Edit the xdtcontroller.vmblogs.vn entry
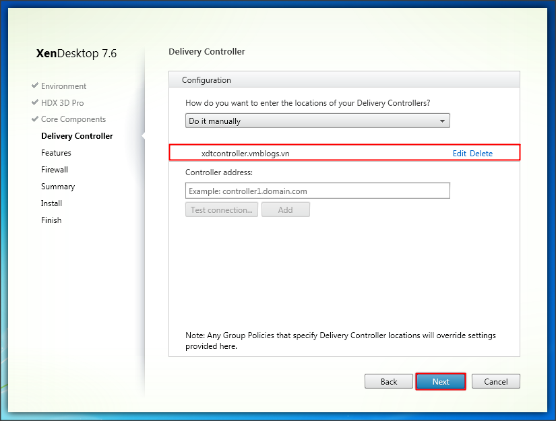This screenshot has height=421, width=556. pyautogui.click(x=459, y=154)
